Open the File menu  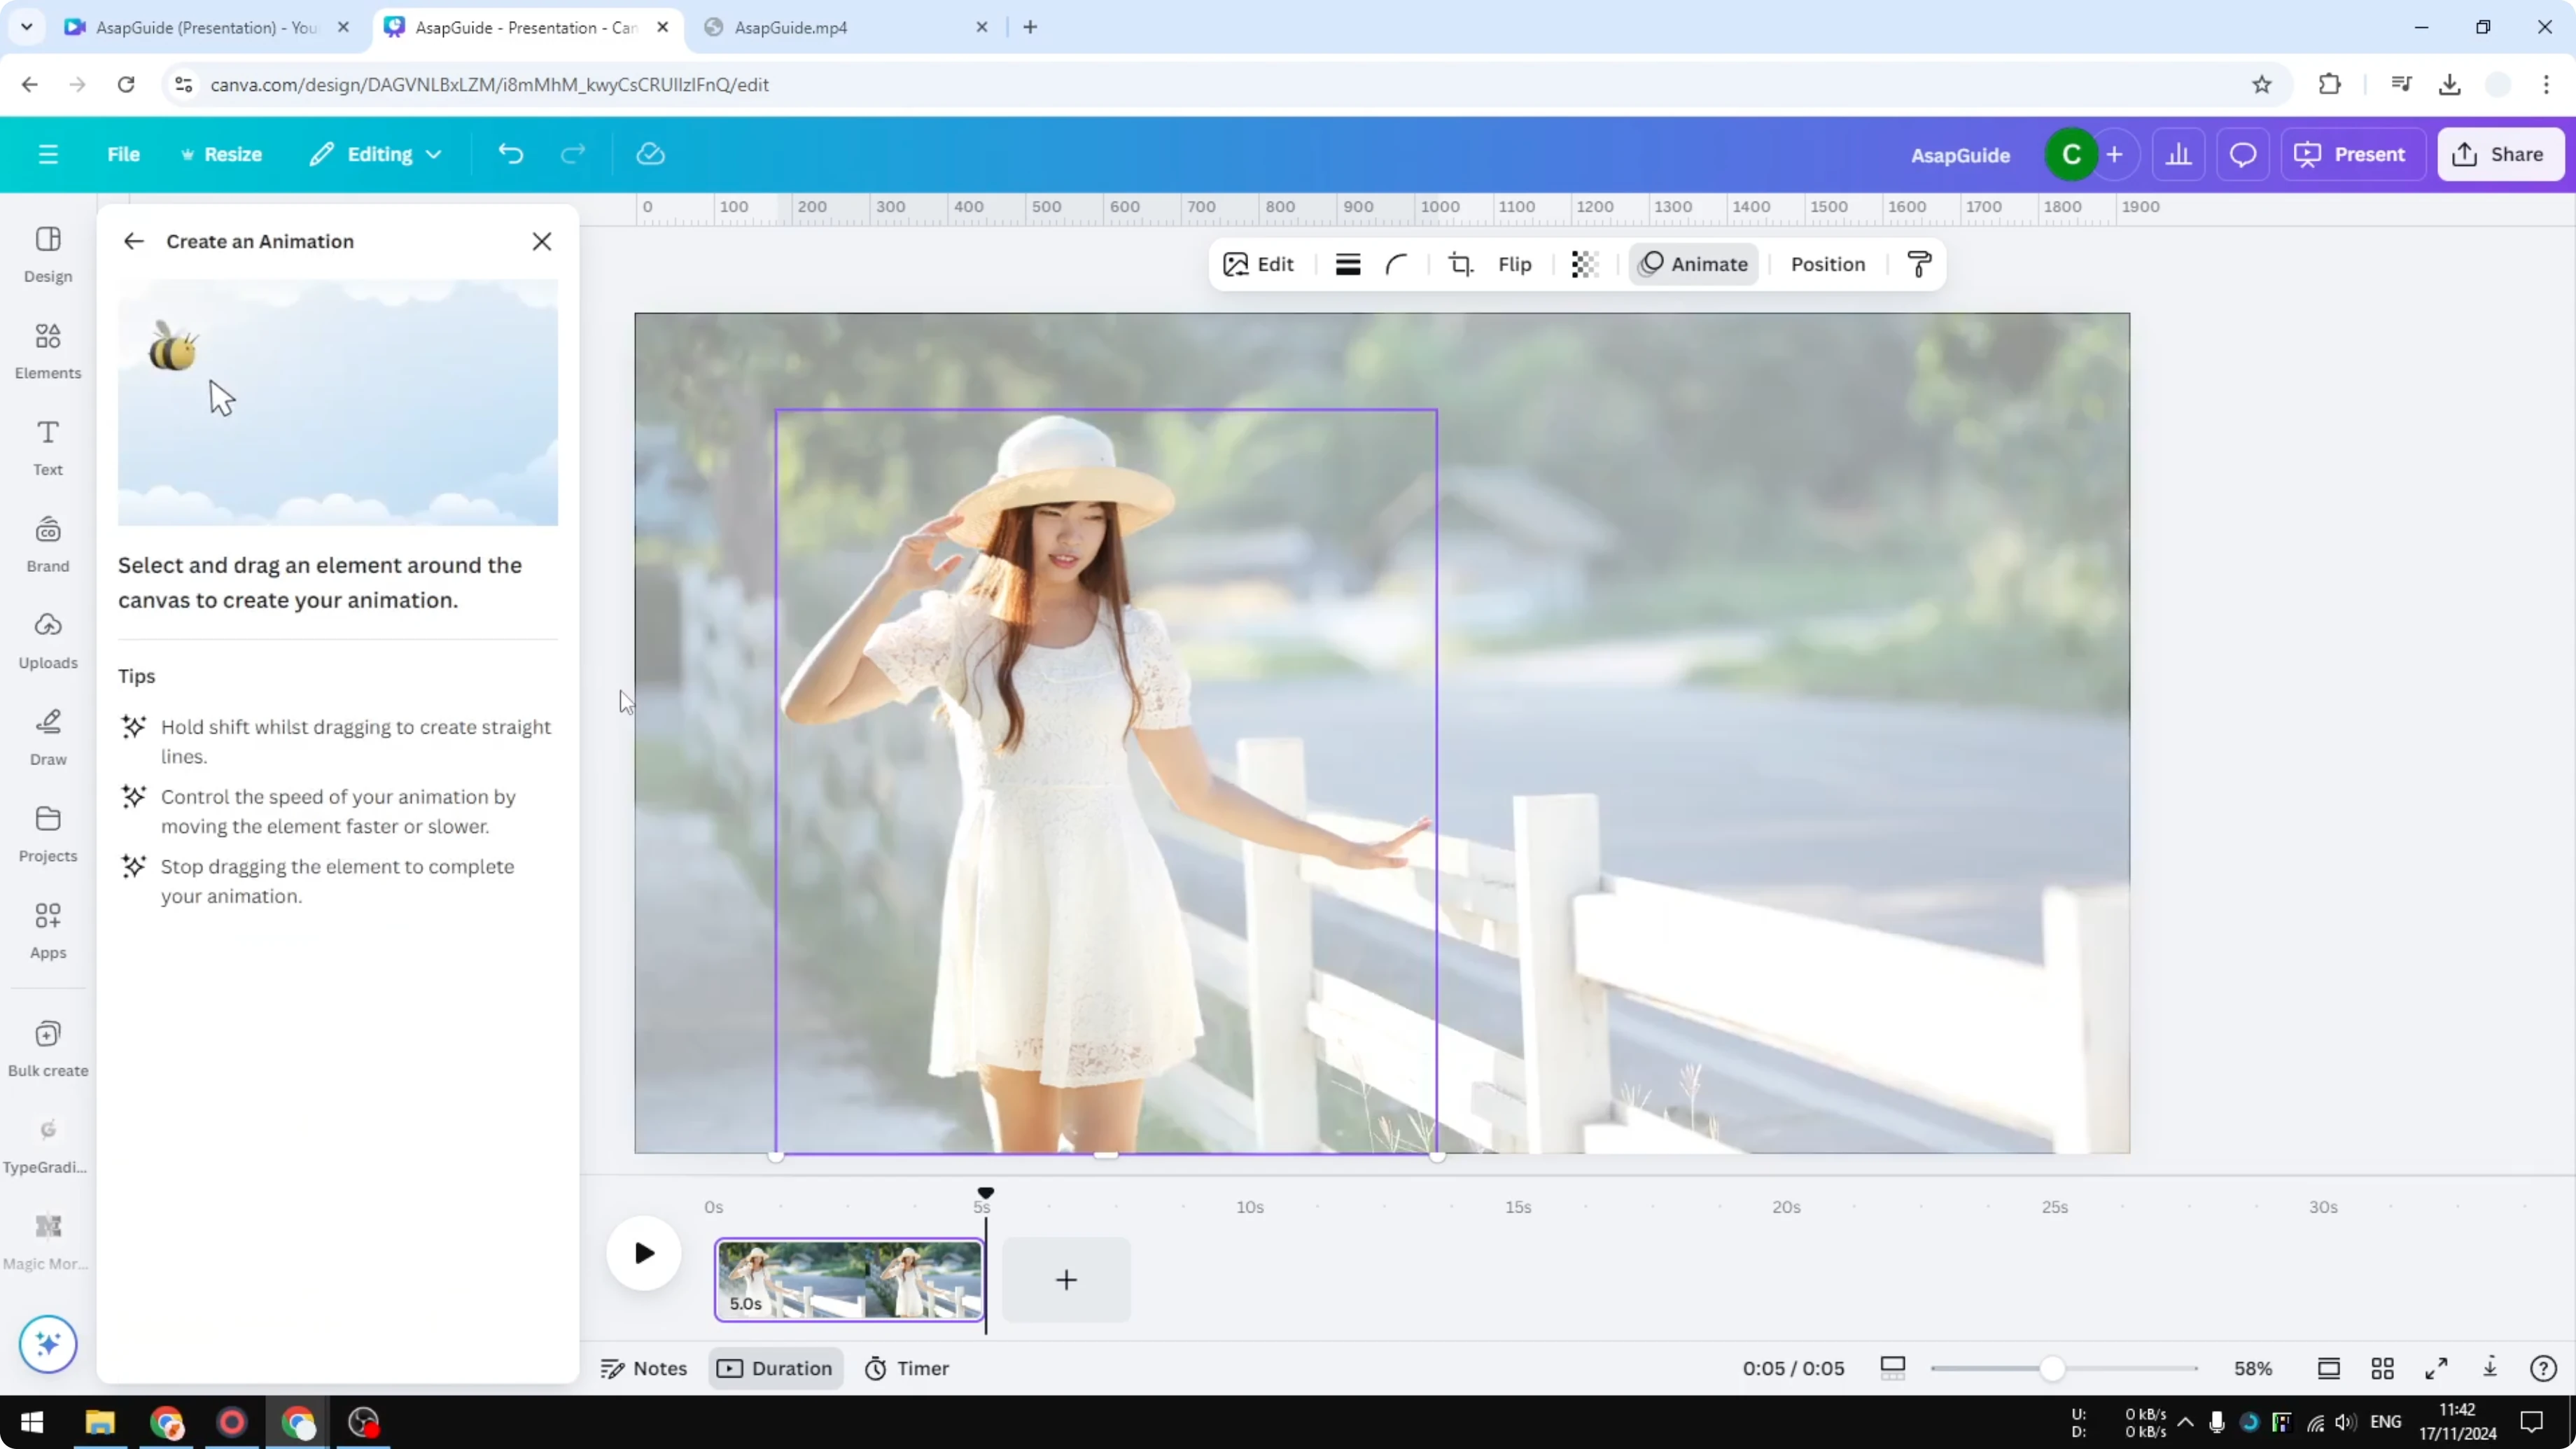click(x=124, y=154)
